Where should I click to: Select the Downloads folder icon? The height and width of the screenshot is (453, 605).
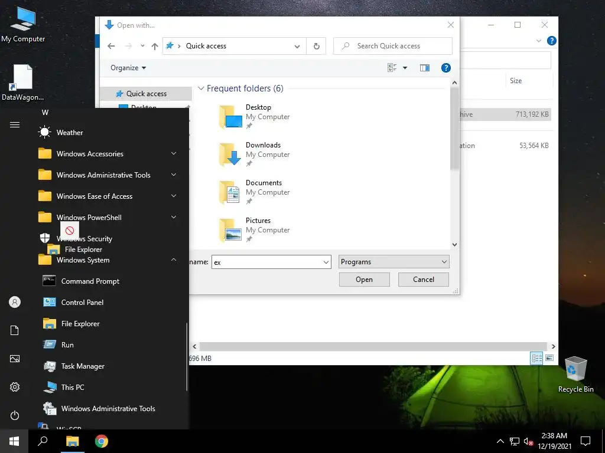coord(230,154)
